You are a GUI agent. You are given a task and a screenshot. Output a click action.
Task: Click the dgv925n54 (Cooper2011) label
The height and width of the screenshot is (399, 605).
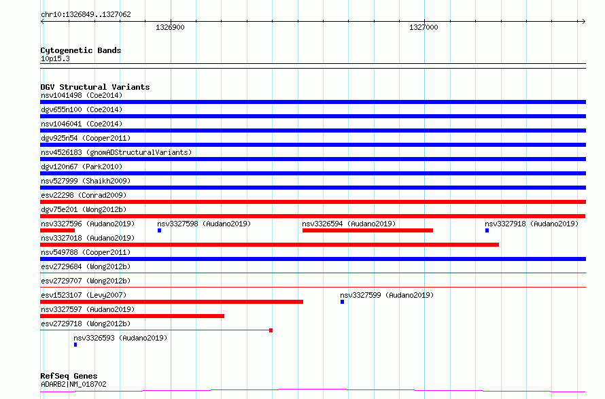pos(86,138)
